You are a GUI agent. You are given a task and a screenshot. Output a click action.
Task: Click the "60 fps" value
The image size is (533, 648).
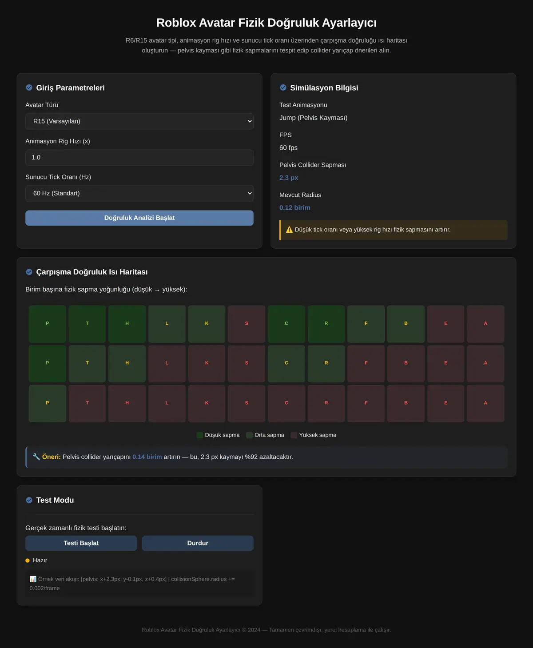pos(288,147)
